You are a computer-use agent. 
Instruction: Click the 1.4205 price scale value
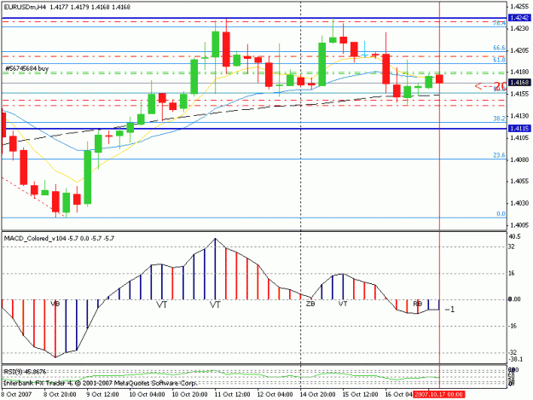point(520,50)
